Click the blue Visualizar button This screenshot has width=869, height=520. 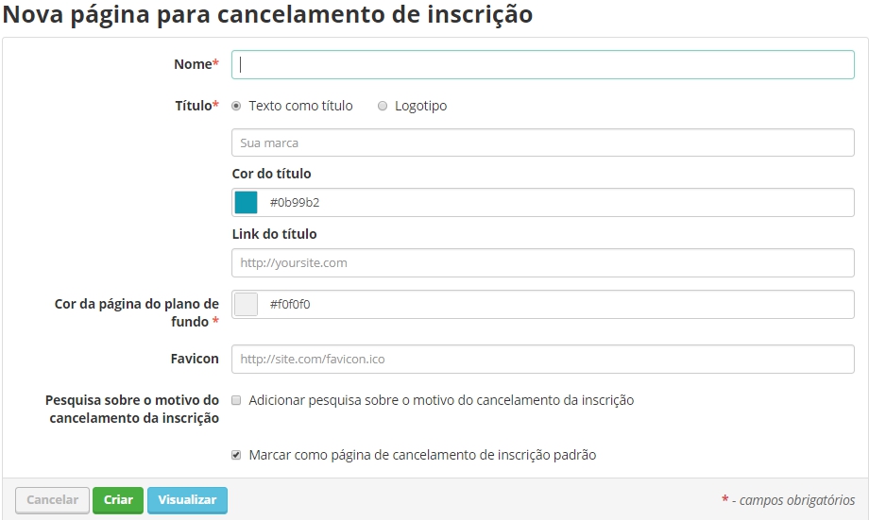click(187, 500)
